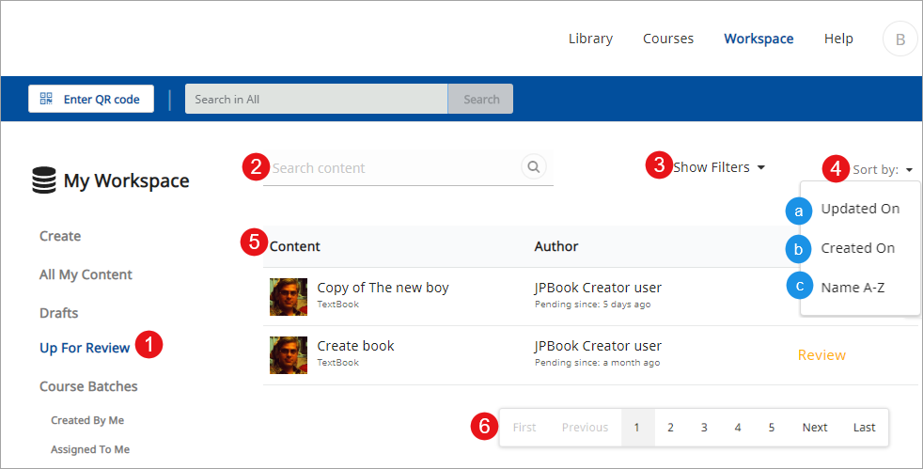Go to page 3 in pagination
This screenshot has height=469, width=923.
[x=704, y=427]
